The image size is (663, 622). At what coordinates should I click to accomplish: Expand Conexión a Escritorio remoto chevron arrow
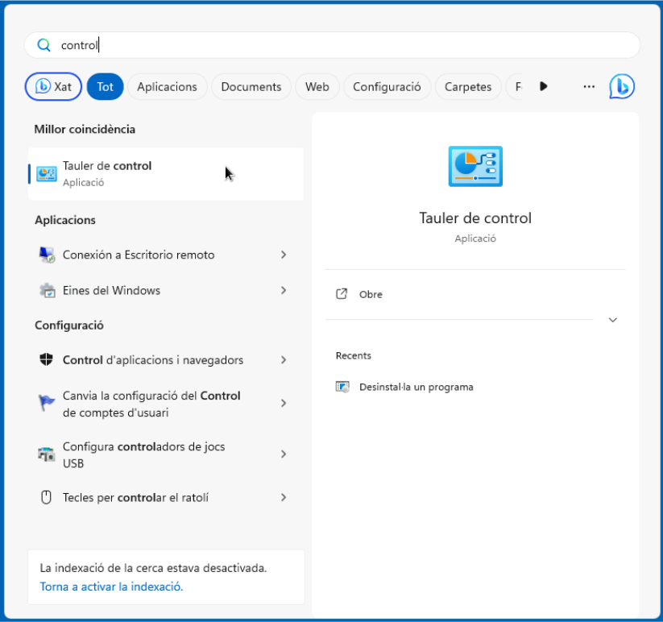click(x=284, y=255)
